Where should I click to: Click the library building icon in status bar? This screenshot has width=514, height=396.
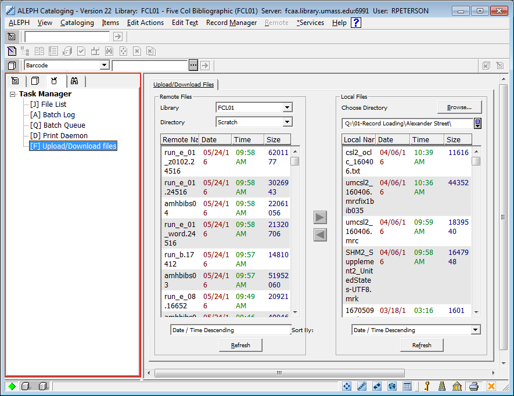(457, 386)
